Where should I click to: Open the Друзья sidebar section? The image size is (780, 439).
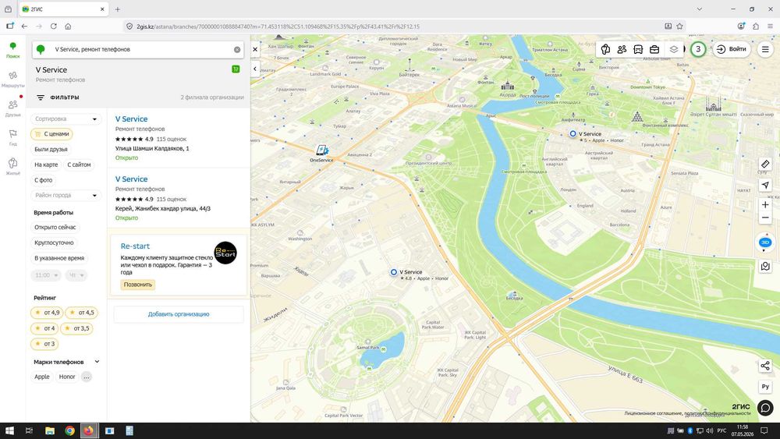click(13, 108)
